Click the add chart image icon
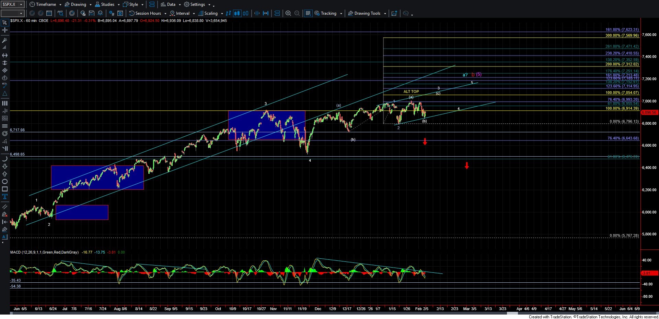This screenshot has width=659, height=319. 394,13
